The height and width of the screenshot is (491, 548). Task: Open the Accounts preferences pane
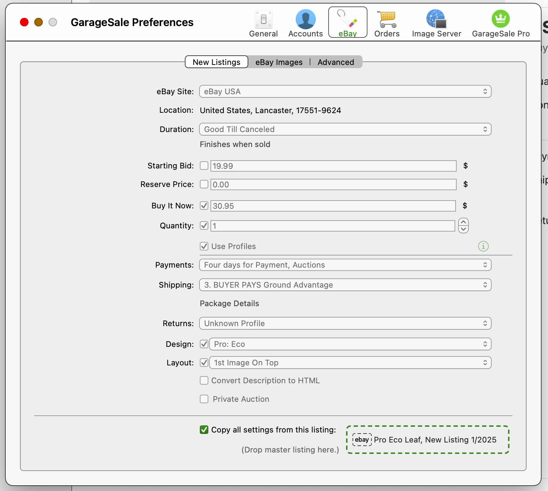coord(305,24)
